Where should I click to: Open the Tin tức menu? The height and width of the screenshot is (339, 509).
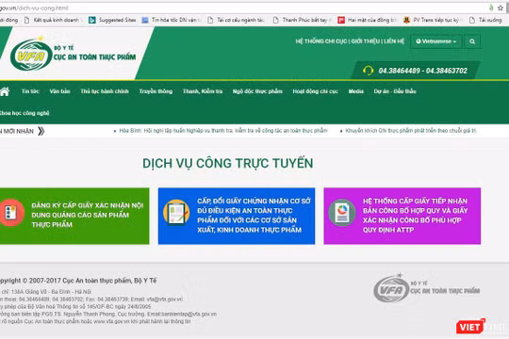pos(30,91)
